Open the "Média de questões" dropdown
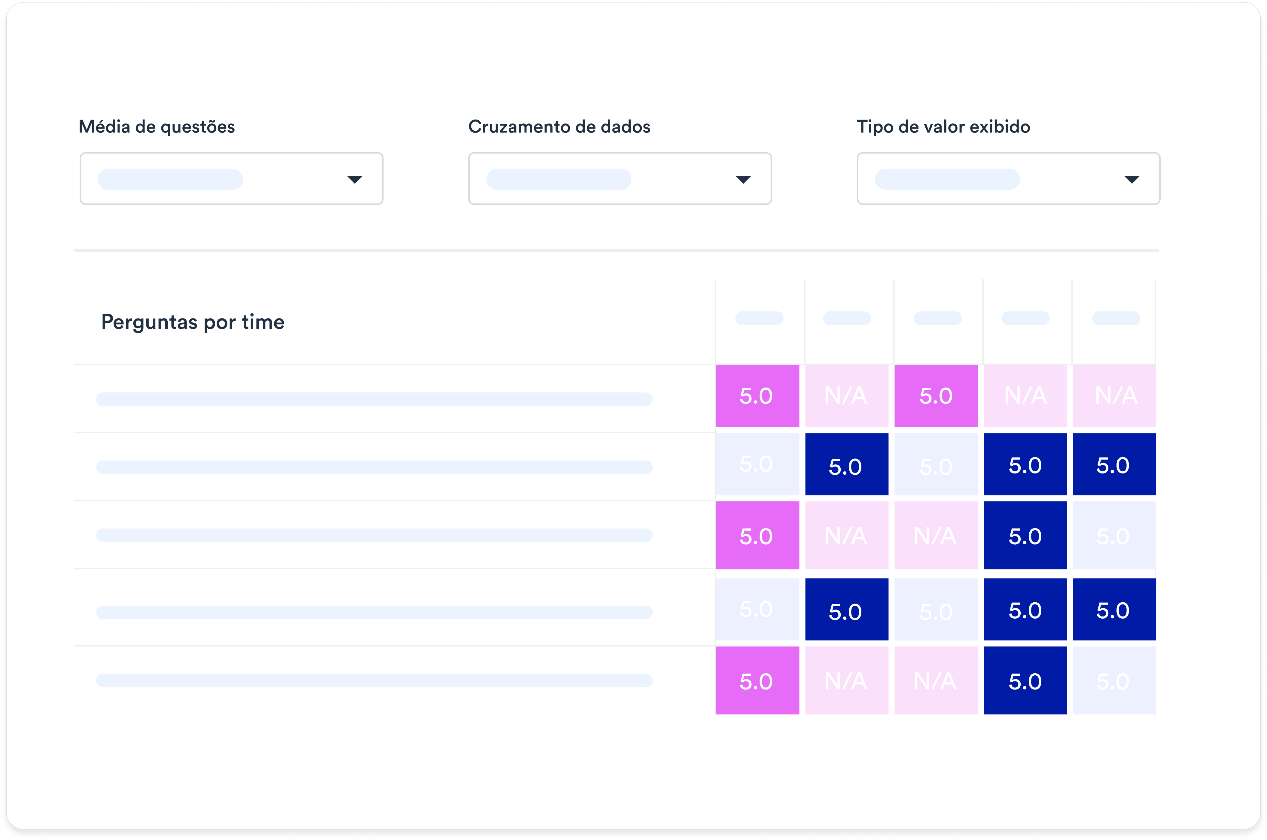Image resolution: width=1267 pixels, height=840 pixels. [x=231, y=179]
